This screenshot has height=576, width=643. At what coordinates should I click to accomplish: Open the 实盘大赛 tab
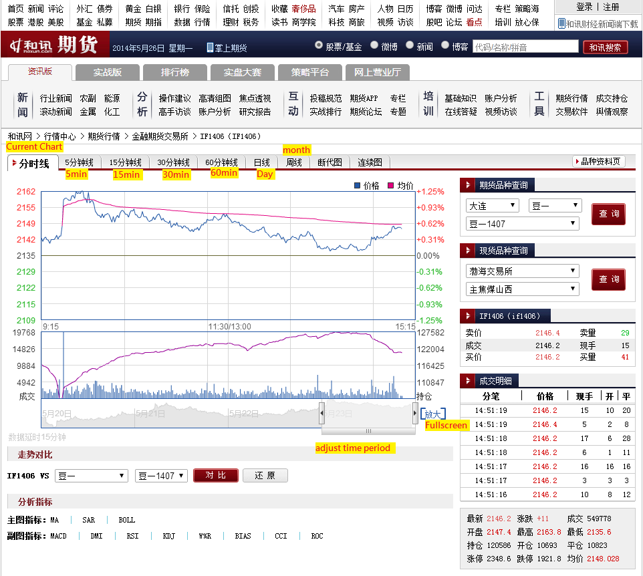(x=243, y=73)
